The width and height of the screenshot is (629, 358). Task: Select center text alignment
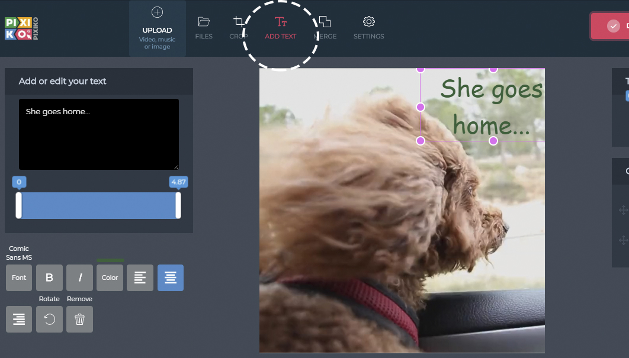[x=171, y=278]
